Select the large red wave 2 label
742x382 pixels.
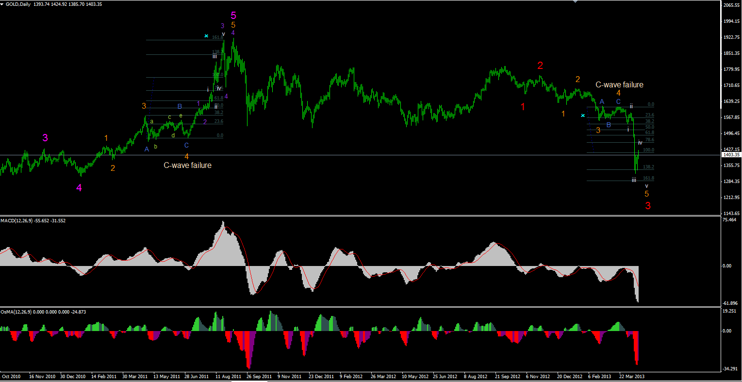pos(540,66)
